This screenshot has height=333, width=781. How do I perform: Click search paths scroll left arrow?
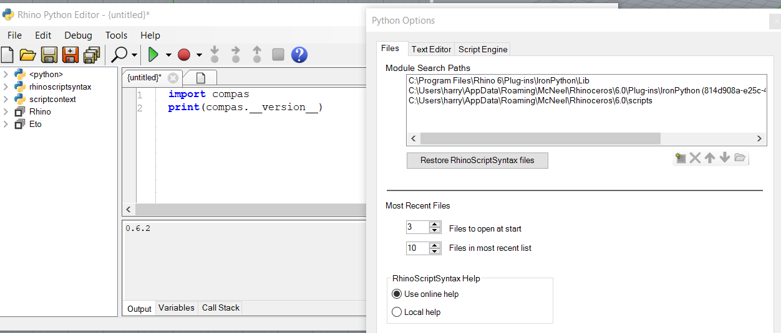click(412, 139)
